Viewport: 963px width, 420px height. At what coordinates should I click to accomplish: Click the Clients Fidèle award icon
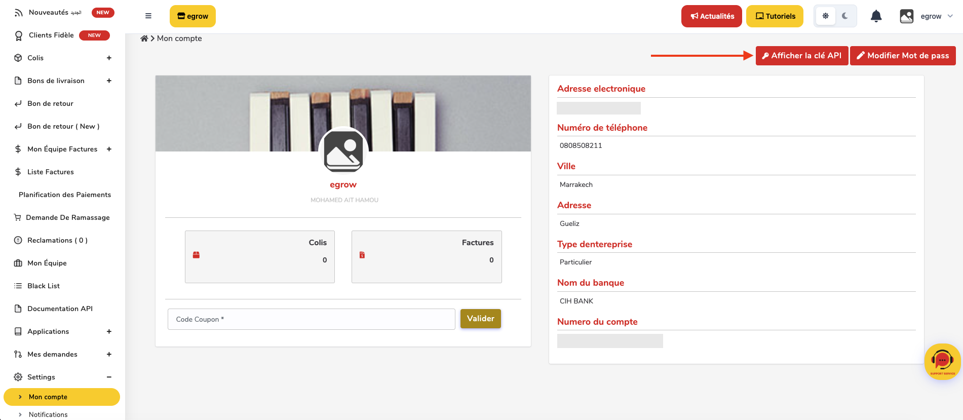[x=19, y=35]
